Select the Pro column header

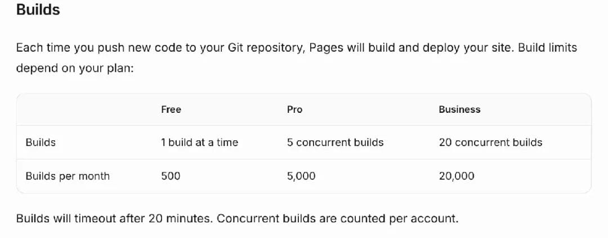click(x=294, y=109)
